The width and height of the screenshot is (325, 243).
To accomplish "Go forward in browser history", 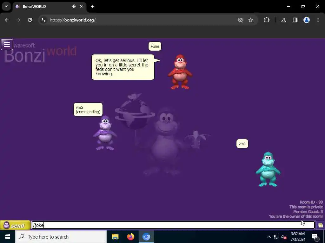I will 18,20.
